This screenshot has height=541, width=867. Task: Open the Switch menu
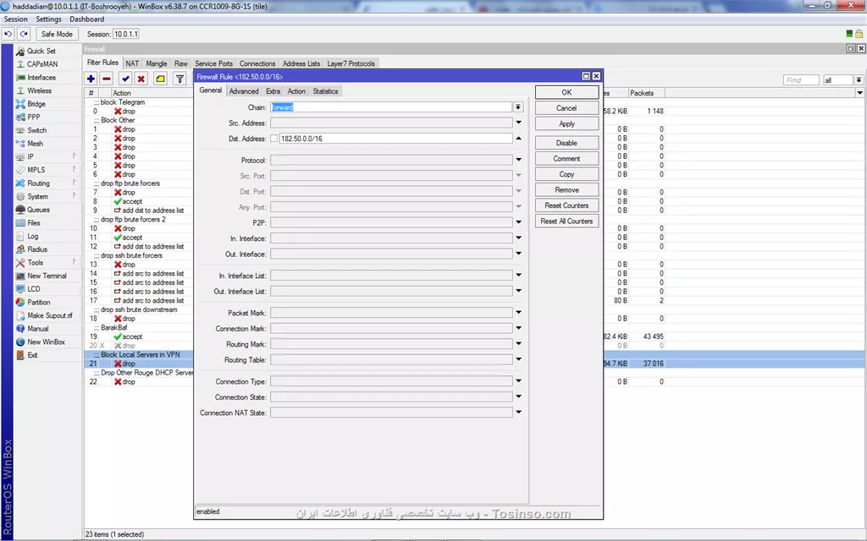[37, 130]
